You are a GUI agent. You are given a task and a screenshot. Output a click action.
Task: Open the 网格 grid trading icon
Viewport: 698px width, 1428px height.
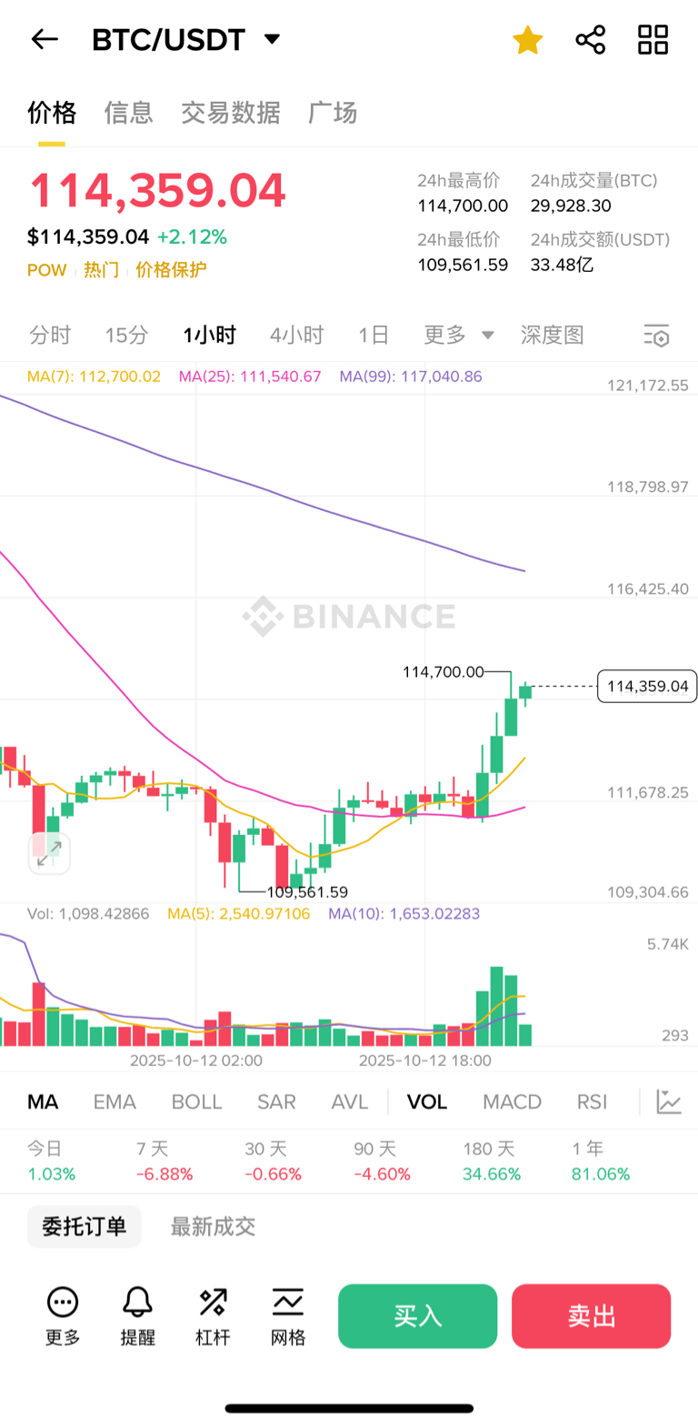(288, 1314)
